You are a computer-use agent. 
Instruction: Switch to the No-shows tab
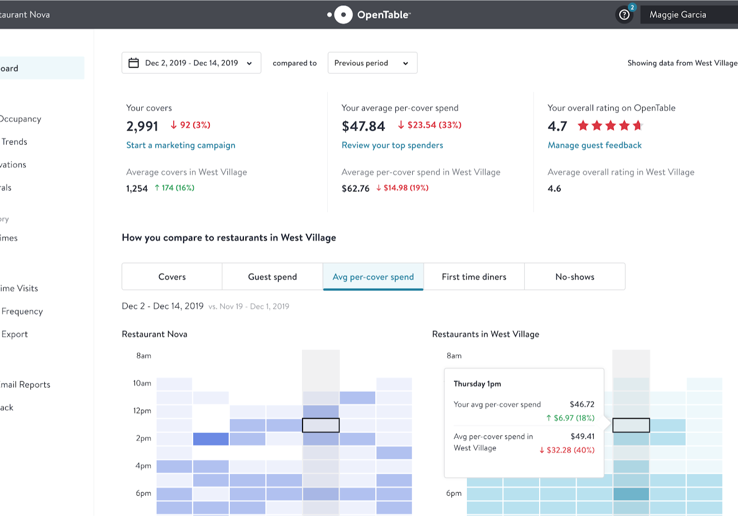click(x=575, y=277)
